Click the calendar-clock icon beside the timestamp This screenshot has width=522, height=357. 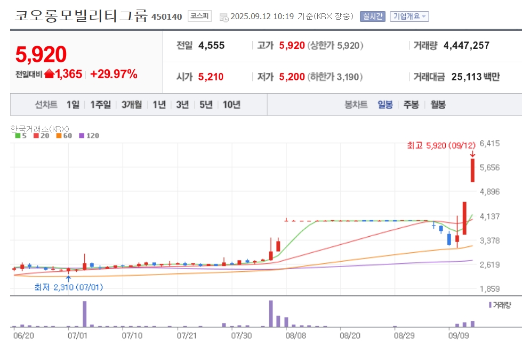click(x=224, y=17)
